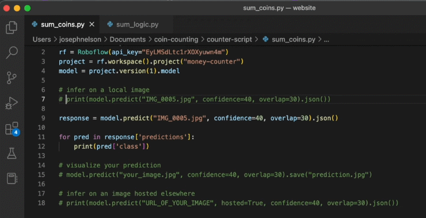Click the Python icon on sum_coins.py tab

click(35, 24)
